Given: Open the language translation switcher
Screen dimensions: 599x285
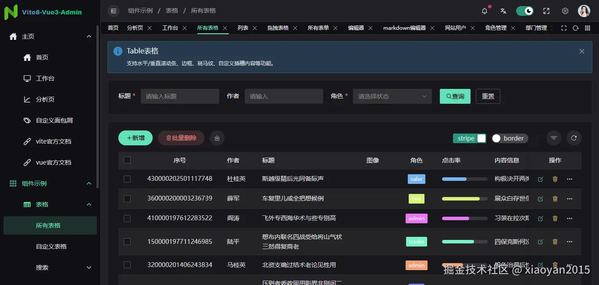Looking at the screenshot, I should point(503,11).
